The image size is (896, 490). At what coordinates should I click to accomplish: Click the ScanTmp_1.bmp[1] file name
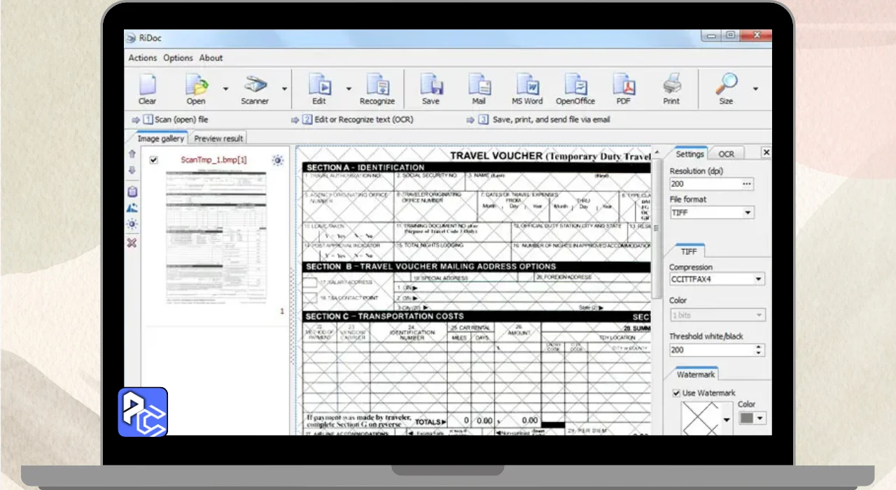(x=213, y=160)
